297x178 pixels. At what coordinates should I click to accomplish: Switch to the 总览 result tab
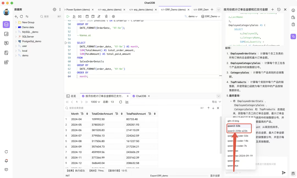(x=71, y=96)
